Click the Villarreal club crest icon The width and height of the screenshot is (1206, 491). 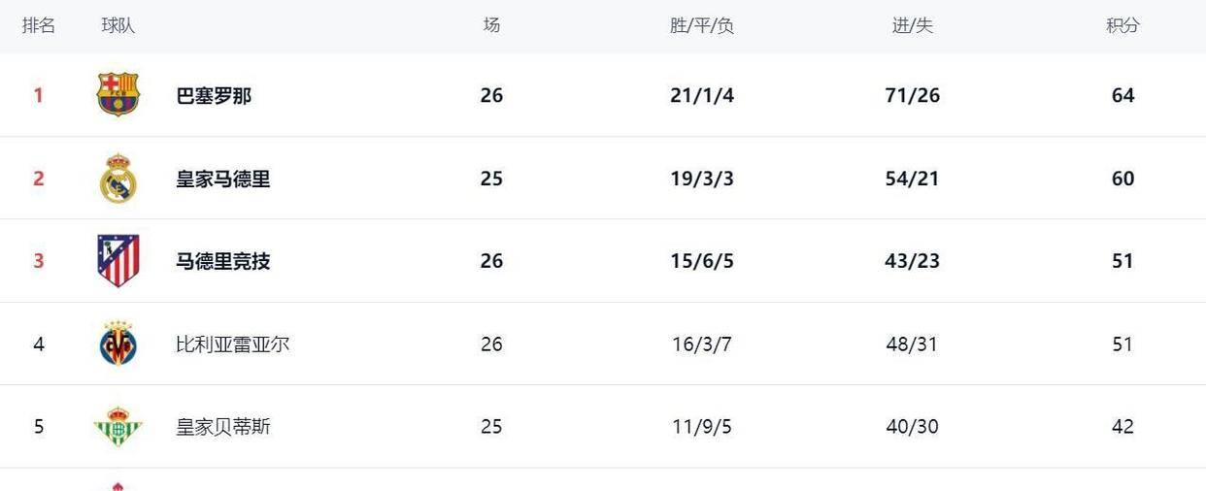(118, 344)
